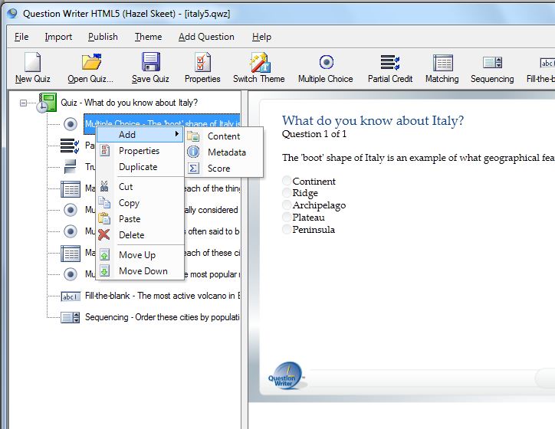
Task: Choose Score in the Add submenu
Action: point(224,169)
